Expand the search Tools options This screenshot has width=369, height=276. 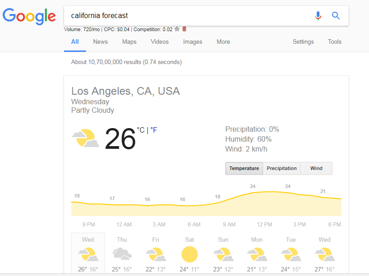tap(334, 42)
